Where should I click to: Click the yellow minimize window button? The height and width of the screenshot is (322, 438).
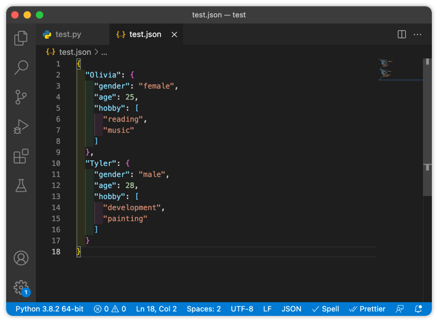tap(27, 15)
